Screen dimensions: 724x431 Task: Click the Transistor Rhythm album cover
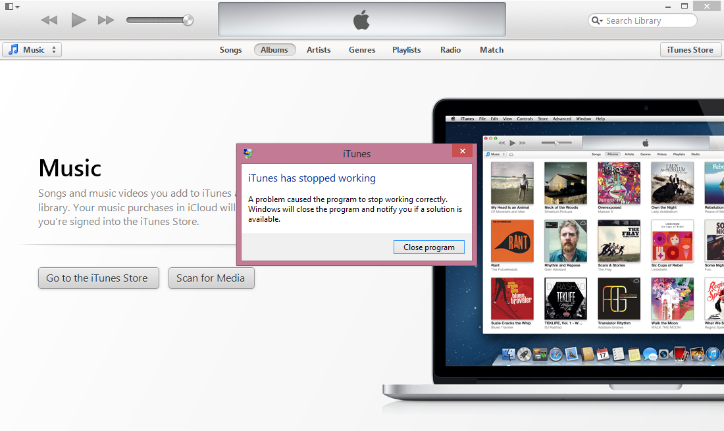(x=619, y=299)
